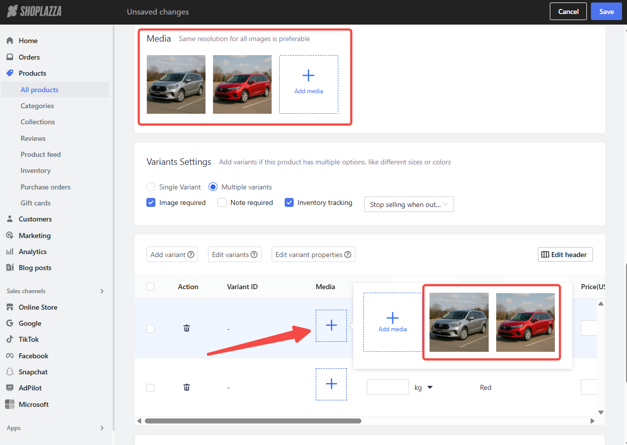This screenshot has width=627, height=445.
Task: Click the silver minivan thumbnail in Media section
Action: tap(176, 84)
